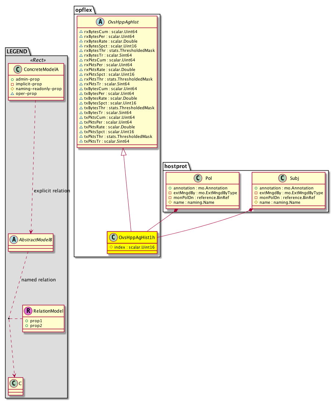The image size is (336, 402).
Task: Click the C icon beside OvsHppAgHist1h
Action: pos(113,238)
